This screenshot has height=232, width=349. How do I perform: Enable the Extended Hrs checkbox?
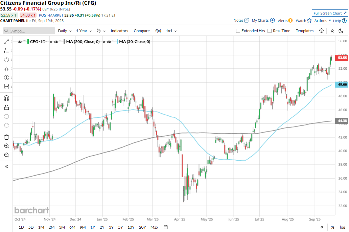(238, 31)
